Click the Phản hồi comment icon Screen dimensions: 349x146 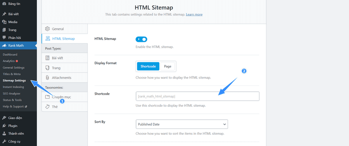[4, 38]
